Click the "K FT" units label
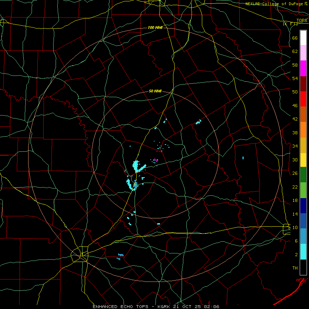309x309 pixels. click(290, 24)
